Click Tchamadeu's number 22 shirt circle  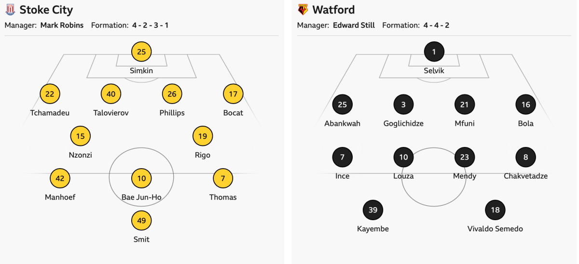(x=50, y=94)
